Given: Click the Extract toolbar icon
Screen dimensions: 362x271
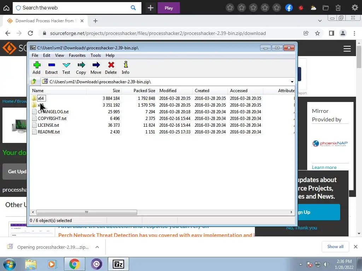Looking at the screenshot, I should tap(52, 65).
